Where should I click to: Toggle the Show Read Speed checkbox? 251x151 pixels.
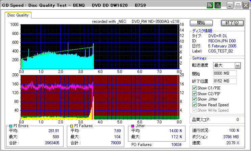point(194,105)
